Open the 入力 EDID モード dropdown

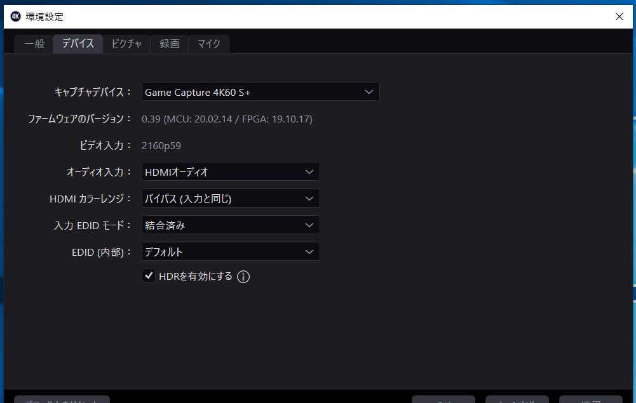tap(231, 225)
